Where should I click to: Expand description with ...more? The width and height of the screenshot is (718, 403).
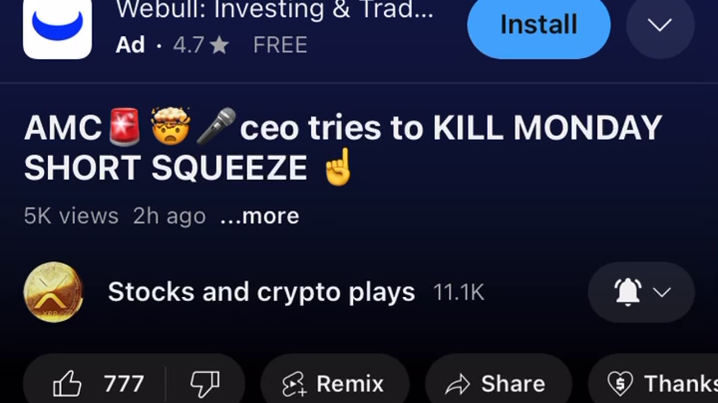coord(260,216)
